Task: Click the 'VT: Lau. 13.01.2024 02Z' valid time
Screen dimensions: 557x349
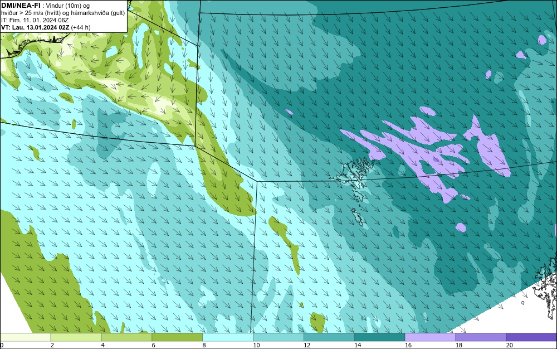Action: click(x=35, y=27)
